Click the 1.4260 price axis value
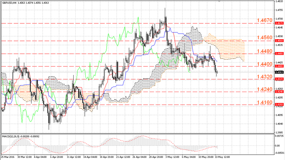 (x=279, y=89)
